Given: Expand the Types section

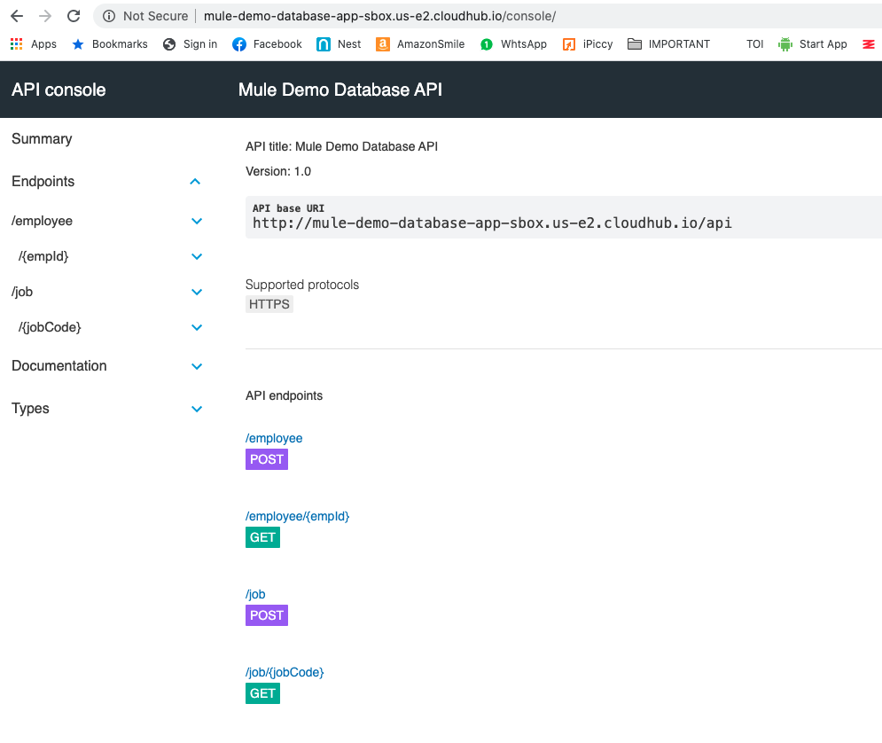Looking at the screenshot, I should point(197,409).
